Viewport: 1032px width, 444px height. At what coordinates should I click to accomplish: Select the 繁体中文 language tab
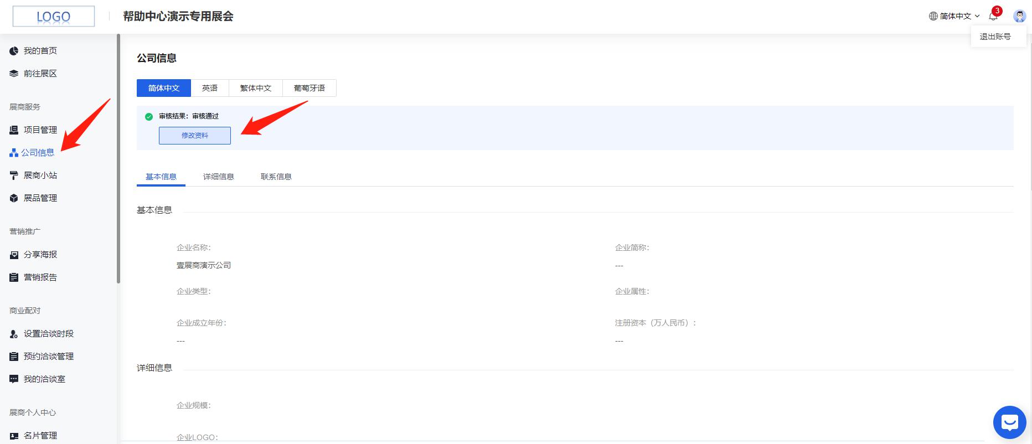(x=256, y=88)
